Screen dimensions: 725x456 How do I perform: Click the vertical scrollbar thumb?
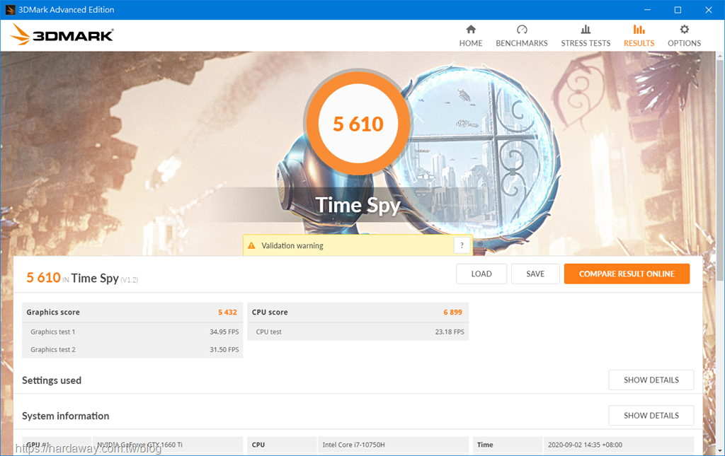[x=720, y=170]
